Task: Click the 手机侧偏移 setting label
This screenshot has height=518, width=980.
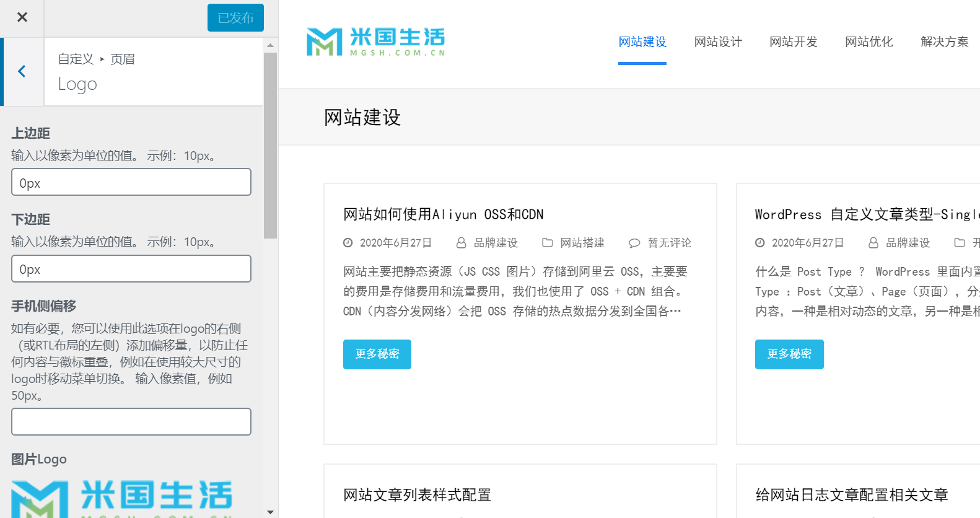Action: (x=44, y=306)
